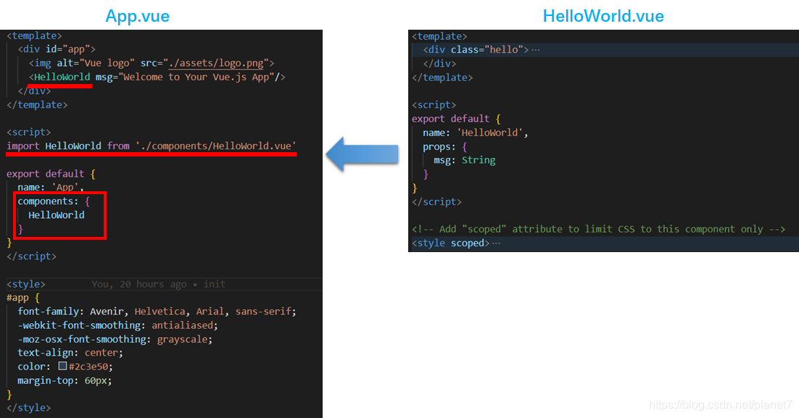Image resolution: width=799 pixels, height=418 pixels.
Task: Click the components: property key
Action: click(x=48, y=201)
